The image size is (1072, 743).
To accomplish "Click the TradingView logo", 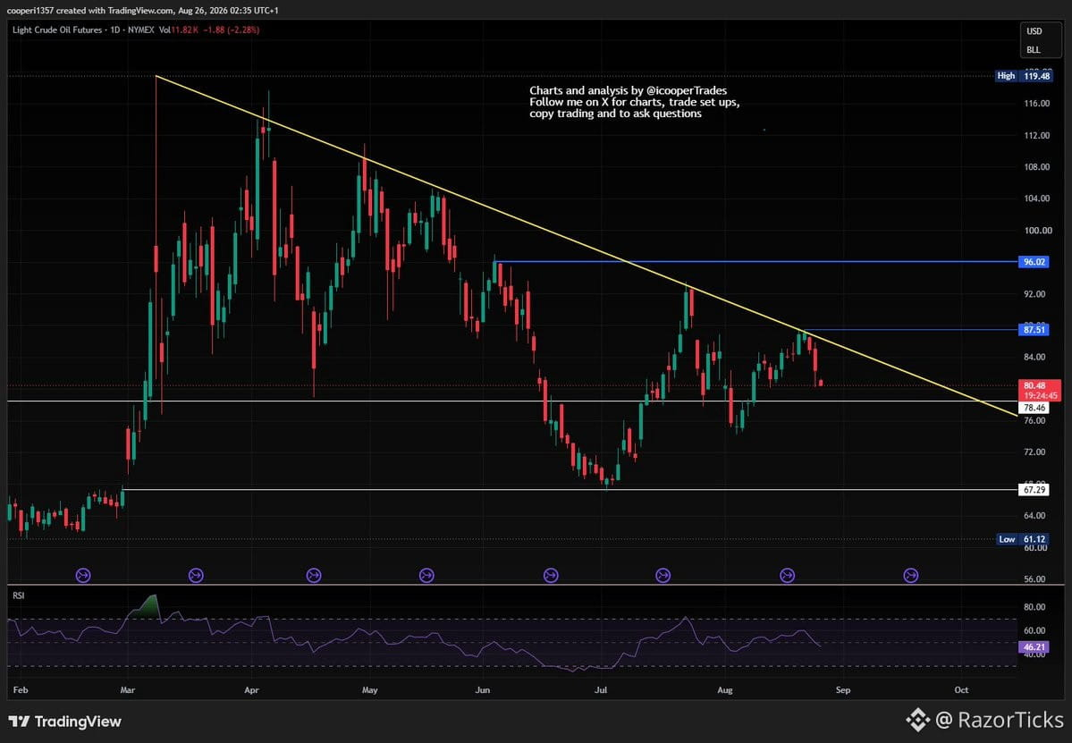I will pyautogui.click(x=65, y=722).
